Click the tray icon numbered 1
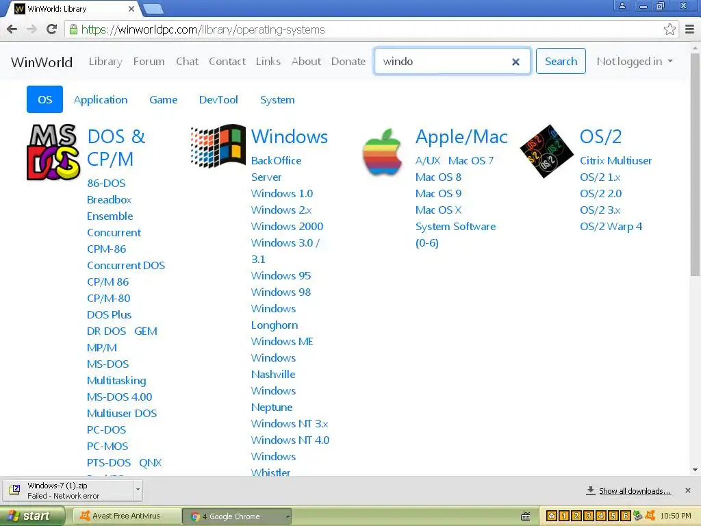 pos(564,516)
